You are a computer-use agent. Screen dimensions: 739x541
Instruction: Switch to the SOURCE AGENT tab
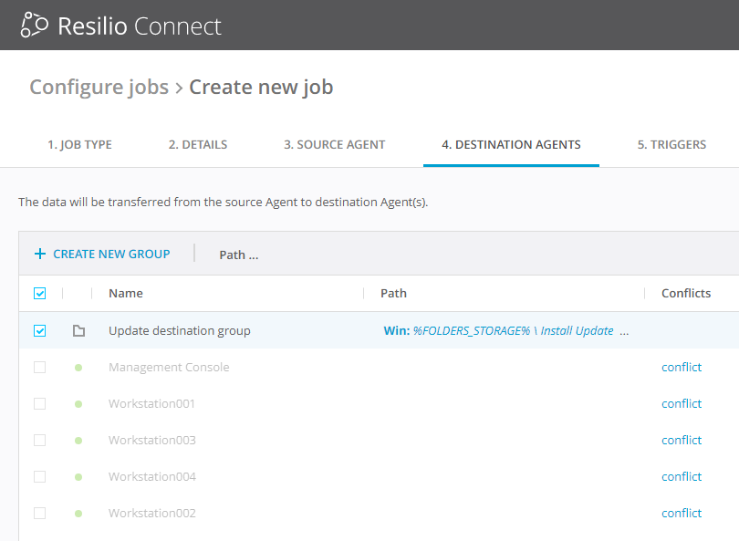click(x=334, y=144)
